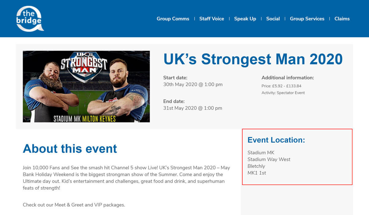Viewport: 369px width, 215px height.
Task: Click the Stadium Way West address line
Action: coord(269,159)
